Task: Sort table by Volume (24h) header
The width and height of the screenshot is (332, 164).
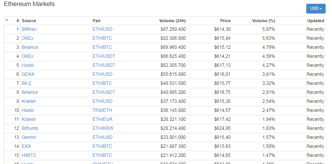Action: point(172,21)
